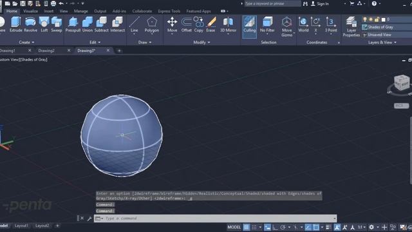412x232 pixels.
Task: Switch to Layout1 tab
Action: 21,226
